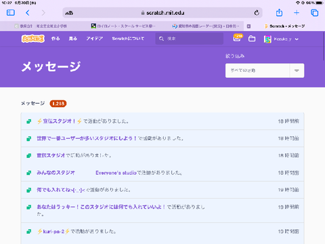Image resolution: width=325 pixels, height=244 pixels.
Task: Open the messages envelope icon
Action: pos(237,38)
